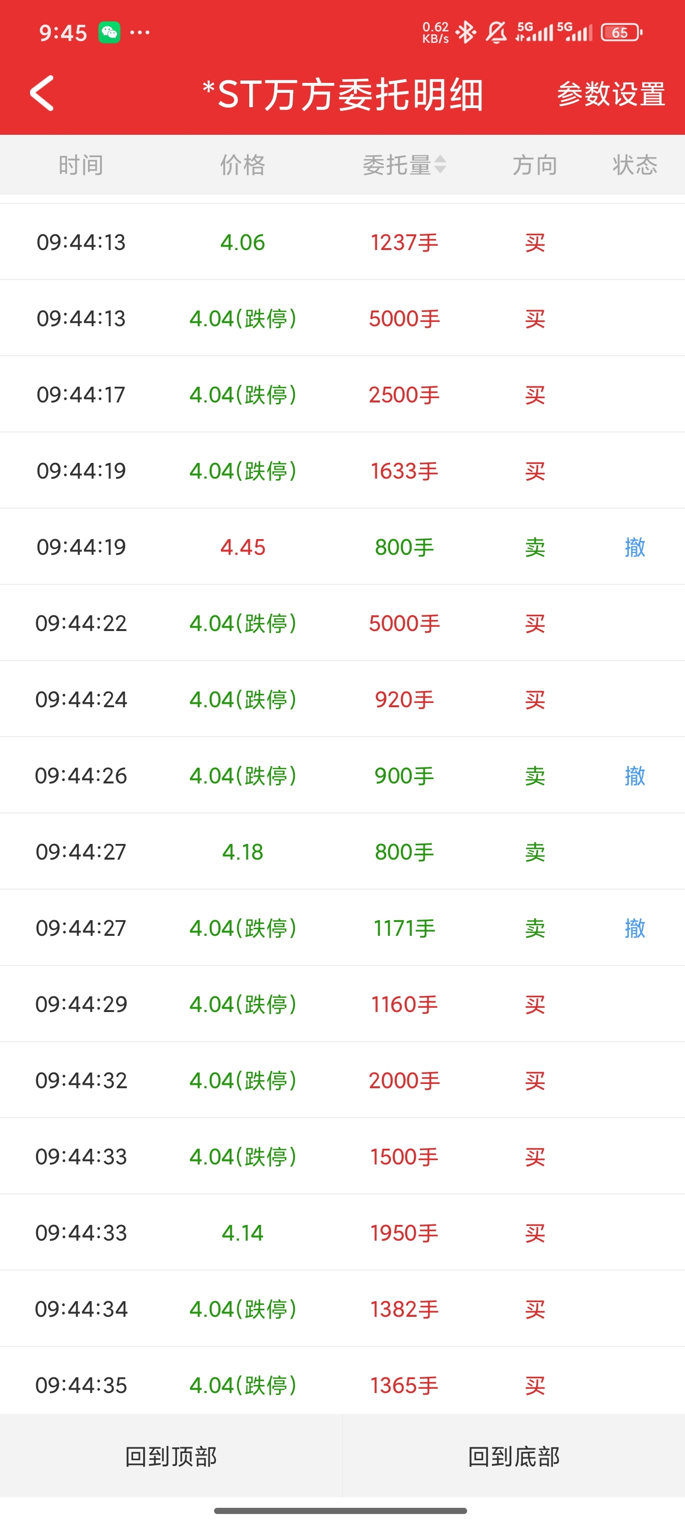Select the 状态 column header
Screen dimensions: 685x1524
[635, 165]
